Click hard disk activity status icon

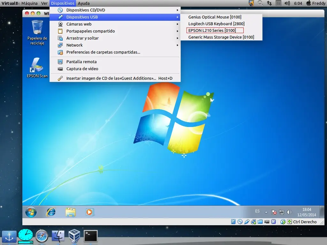(x=233, y=222)
